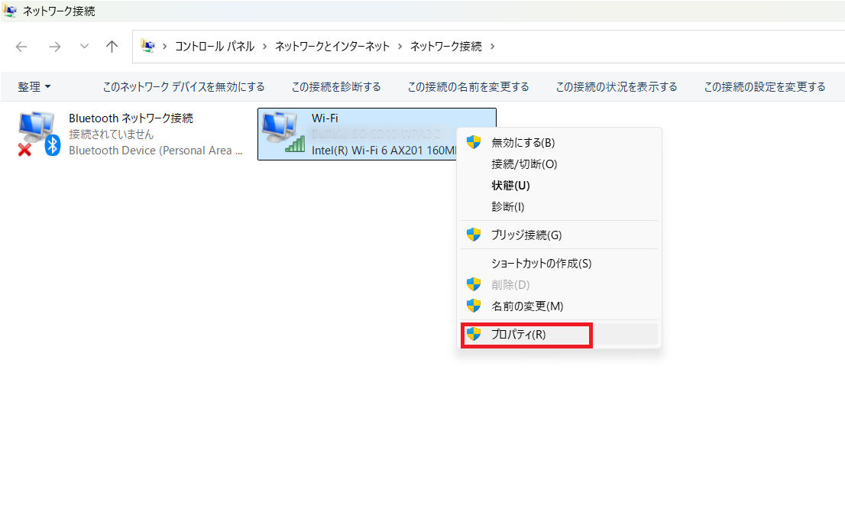Expand the chevron after コントロール パネル breadcrumb
The image size is (845, 525).
(264, 47)
